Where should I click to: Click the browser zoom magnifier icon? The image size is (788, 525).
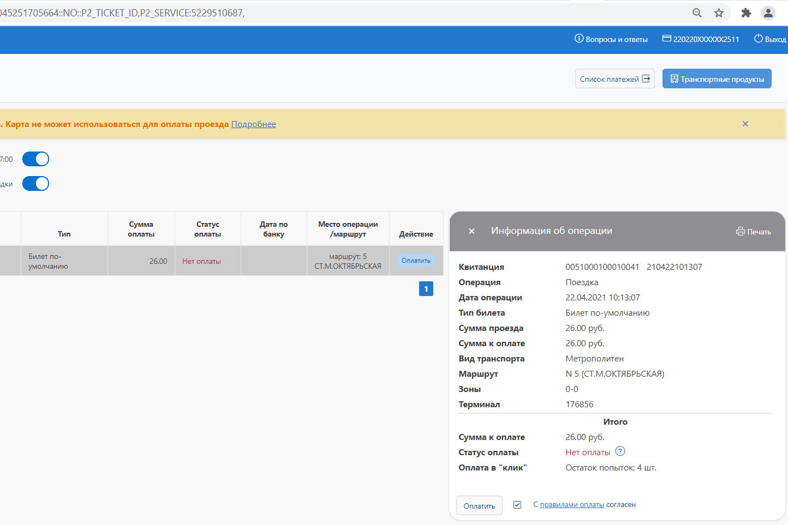pos(697,13)
